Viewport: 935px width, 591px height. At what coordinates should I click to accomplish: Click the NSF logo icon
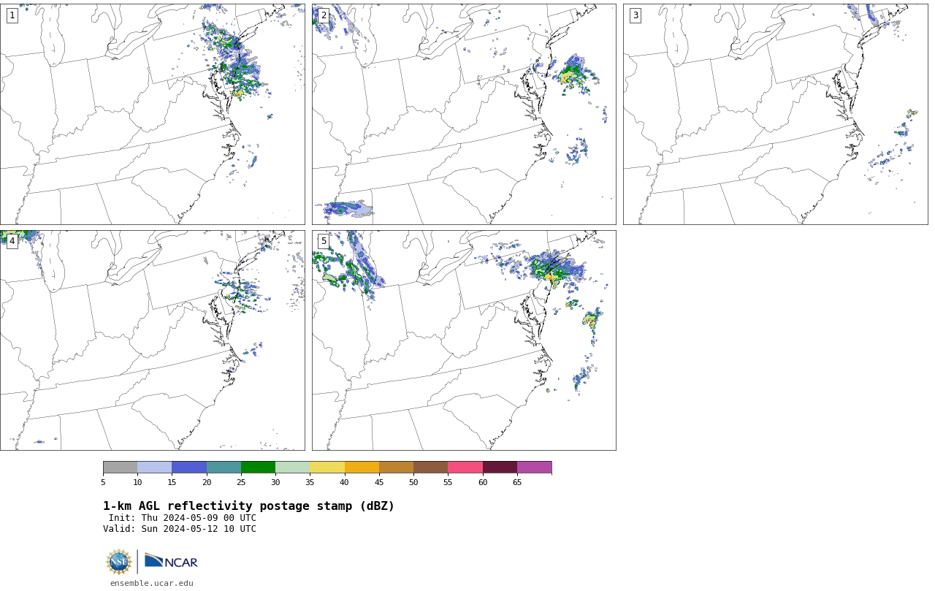[x=119, y=562]
